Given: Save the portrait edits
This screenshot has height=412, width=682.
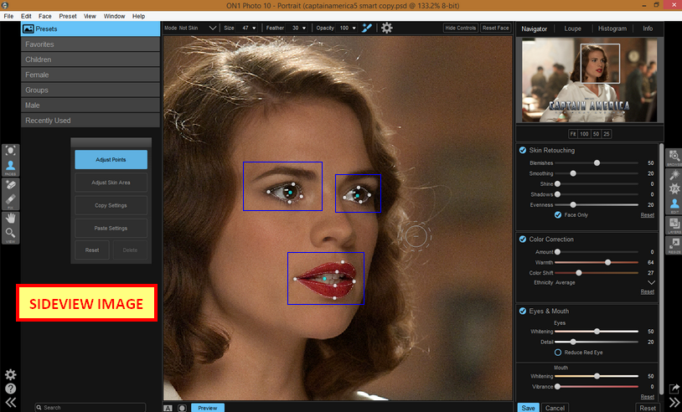Looking at the screenshot, I should [x=528, y=408].
